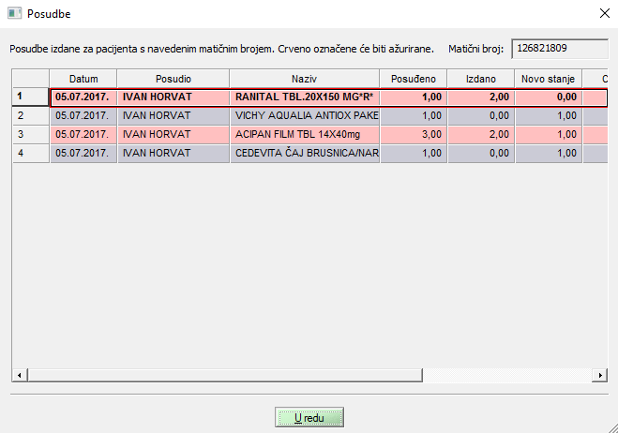Click Izdano value 2,00 in RANITAL row
618x433 pixels.
tap(481, 97)
